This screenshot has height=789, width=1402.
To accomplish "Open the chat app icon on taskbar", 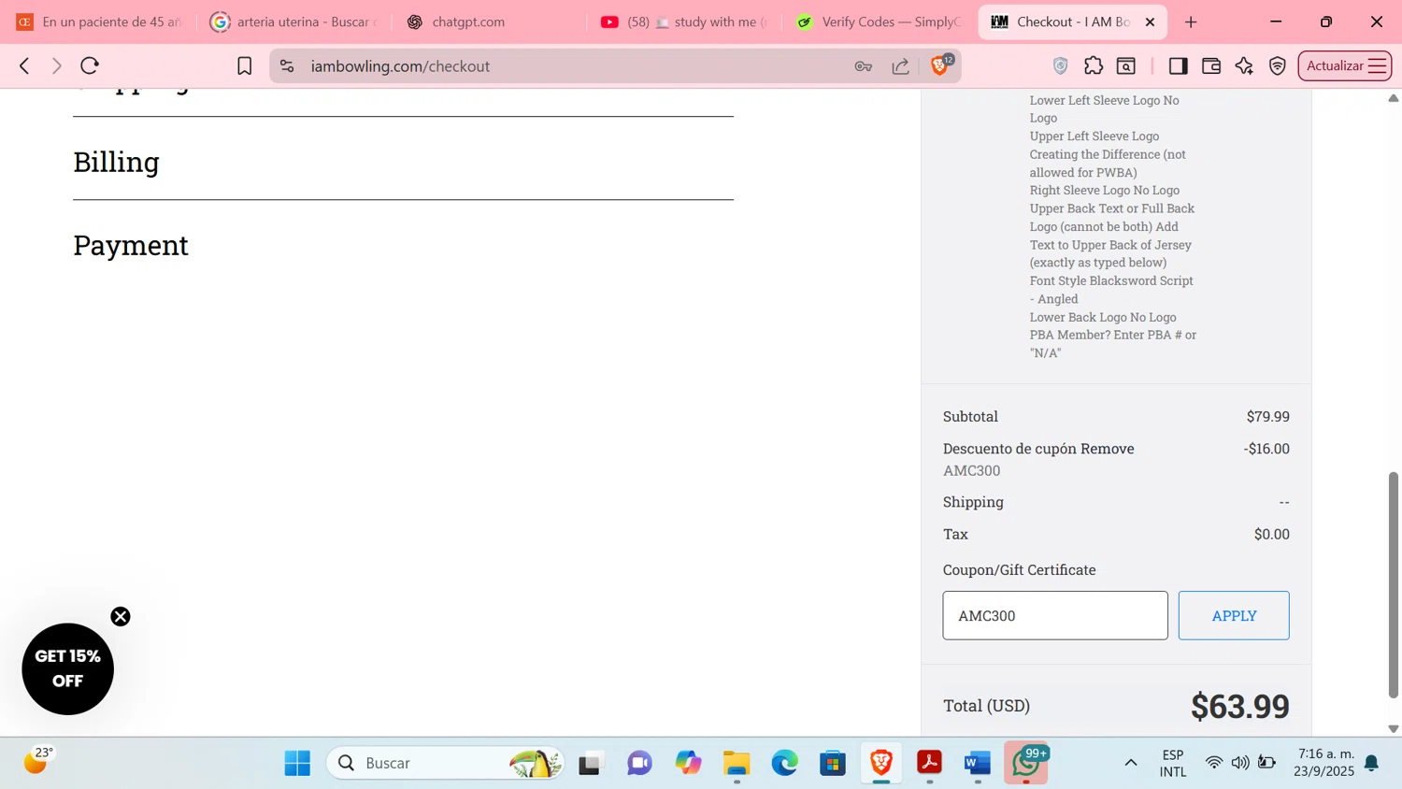I will [x=639, y=763].
